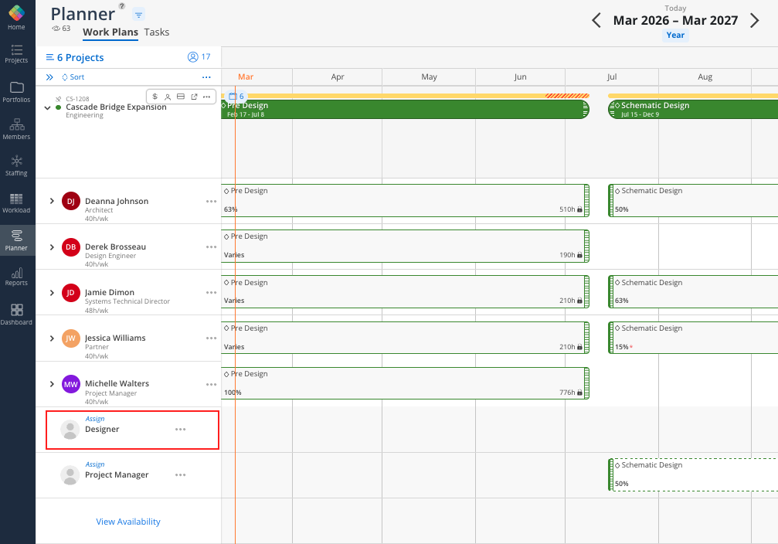Viewport: 778px width, 544px height.
Task: Open the Home sidebar icon
Action: point(16,17)
